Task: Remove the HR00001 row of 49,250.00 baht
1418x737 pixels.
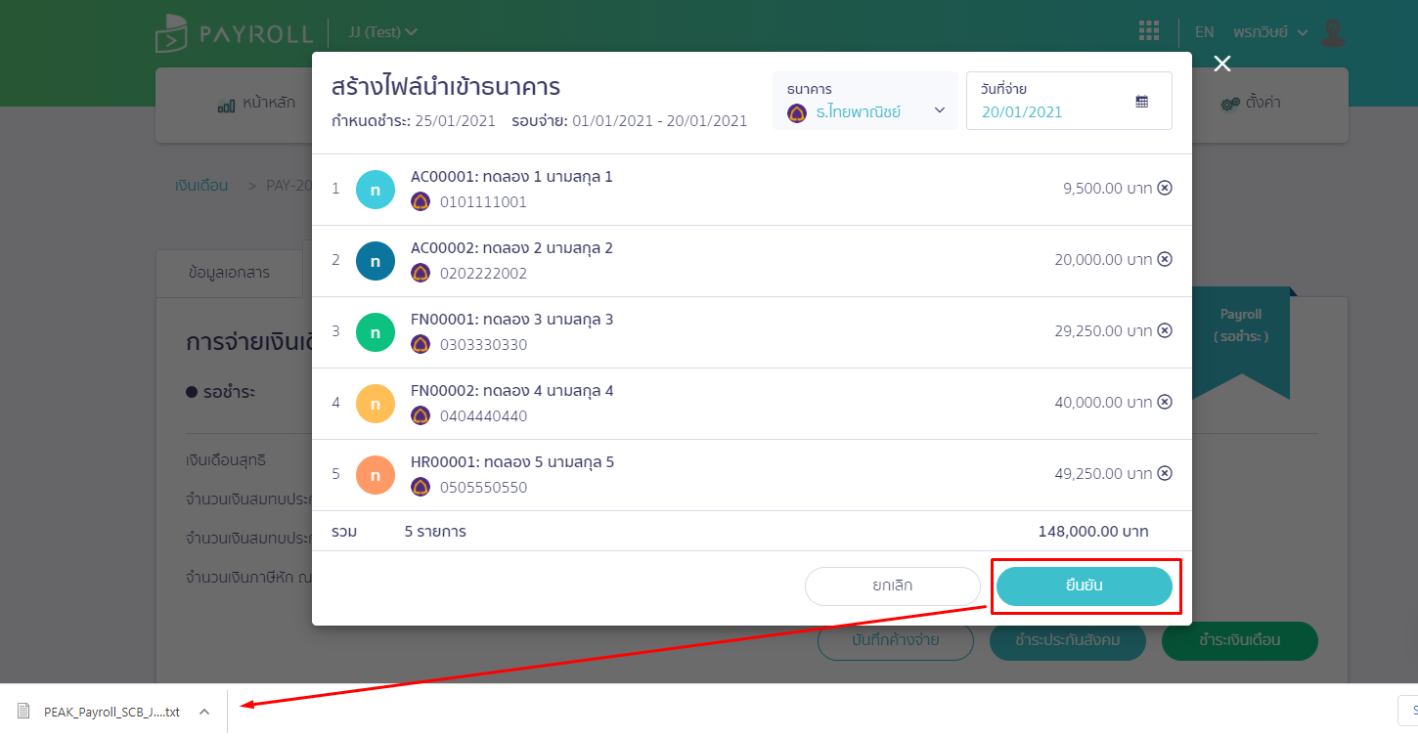Action: coord(1164,473)
